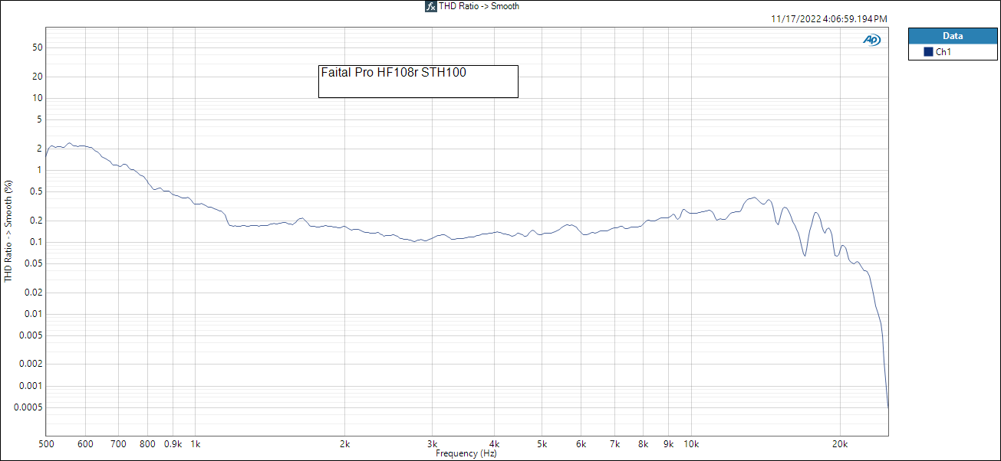Click the 3k frequency axis tick label

[x=433, y=444]
